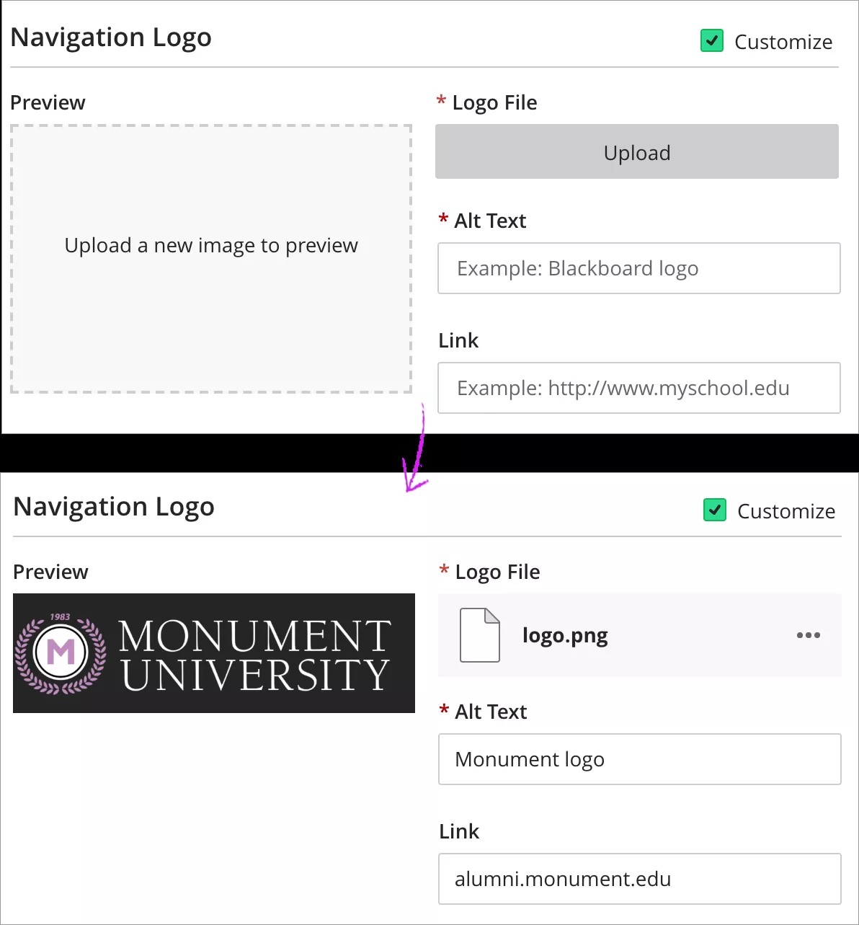
Task: Click the document icon in the Logo File row
Action: [x=479, y=635]
